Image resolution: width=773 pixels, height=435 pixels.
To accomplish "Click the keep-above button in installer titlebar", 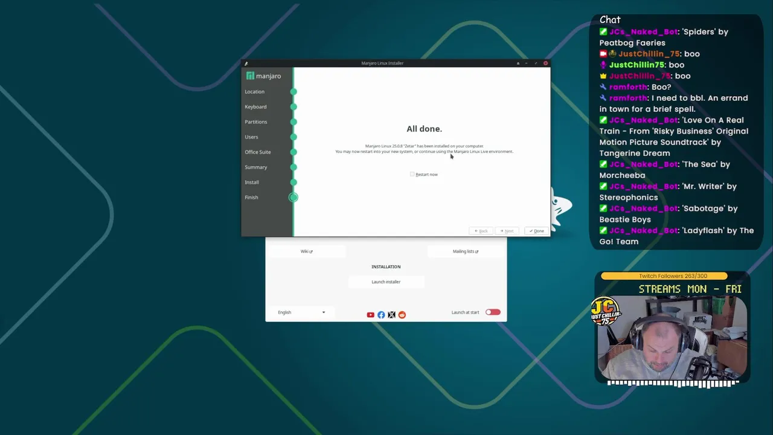I will (518, 63).
